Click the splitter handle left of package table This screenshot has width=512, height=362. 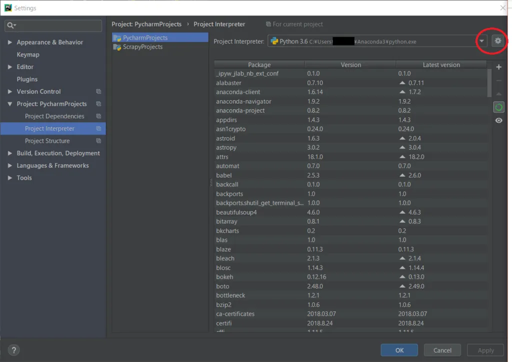pos(211,182)
